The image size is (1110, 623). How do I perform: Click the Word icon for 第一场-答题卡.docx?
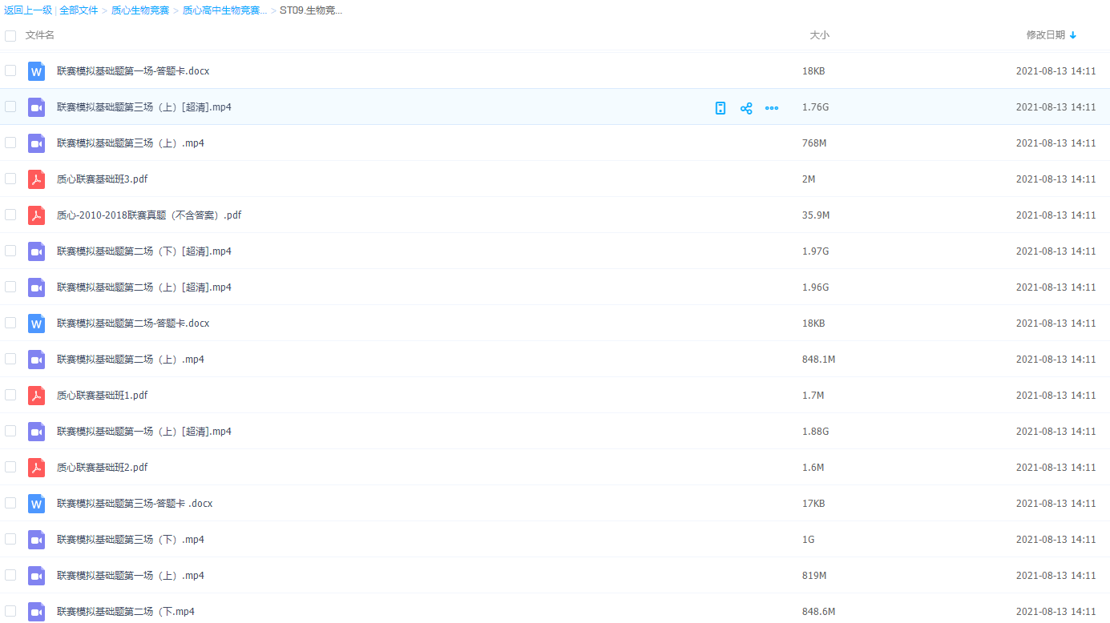36,71
